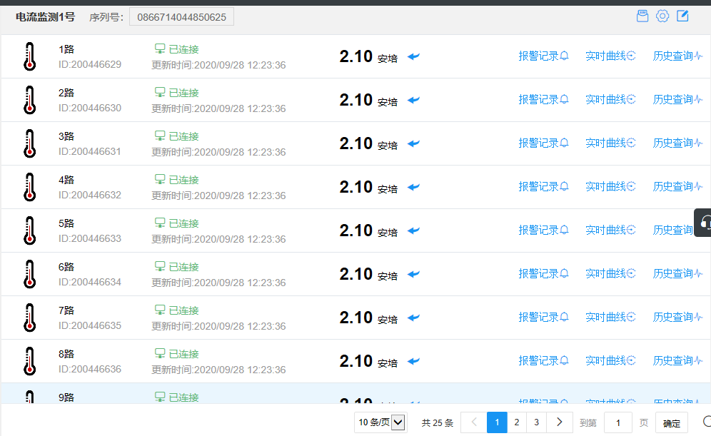711x436 pixels.
Task: Click the green connected monitor icon for 8路
Action: (160, 353)
